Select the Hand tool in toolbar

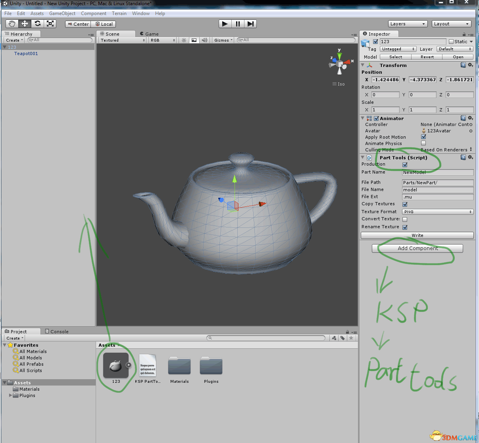click(12, 24)
